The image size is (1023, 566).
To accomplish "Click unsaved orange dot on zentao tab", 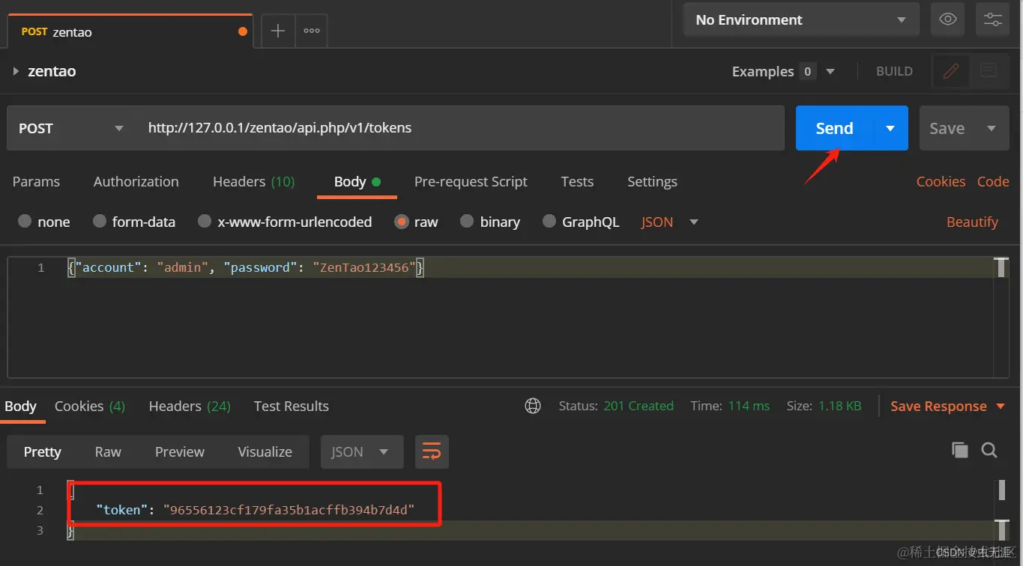I will coord(242,31).
